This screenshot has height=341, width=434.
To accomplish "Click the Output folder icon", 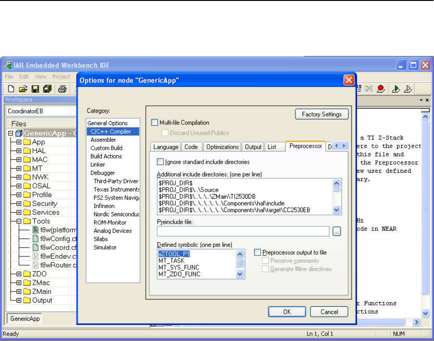I will 27,300.
